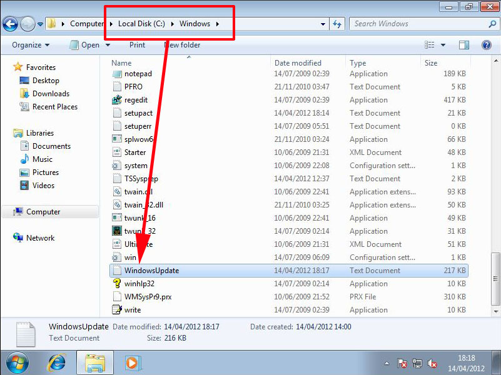The image size is (501, 375).
Task: Select the win configuration file icon
Action: (x=116, y=257)
